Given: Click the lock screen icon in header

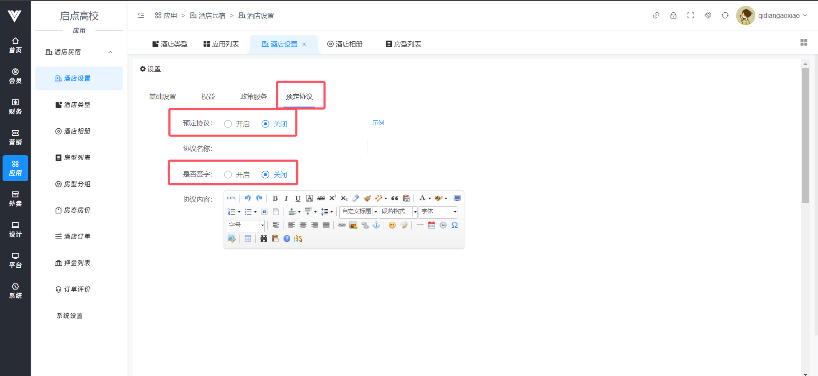Looking at the screenshot, I should [673, 16].
